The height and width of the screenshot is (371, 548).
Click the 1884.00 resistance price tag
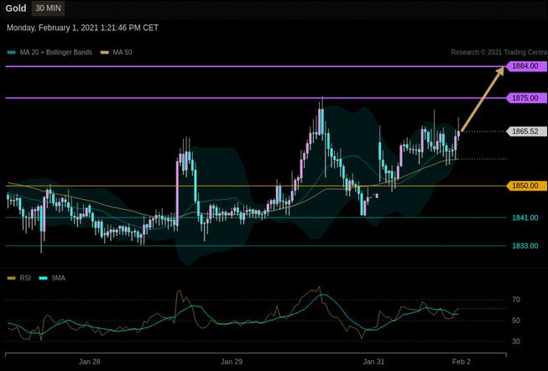527,66
